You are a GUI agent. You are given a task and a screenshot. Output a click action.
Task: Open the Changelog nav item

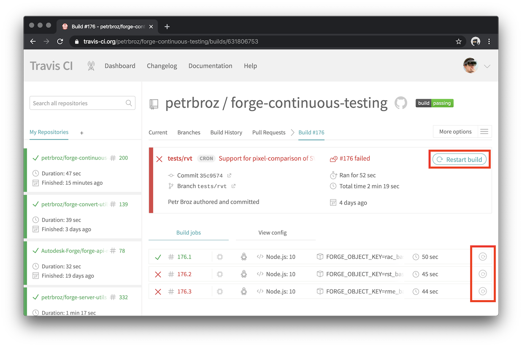[x=162, y=66]
